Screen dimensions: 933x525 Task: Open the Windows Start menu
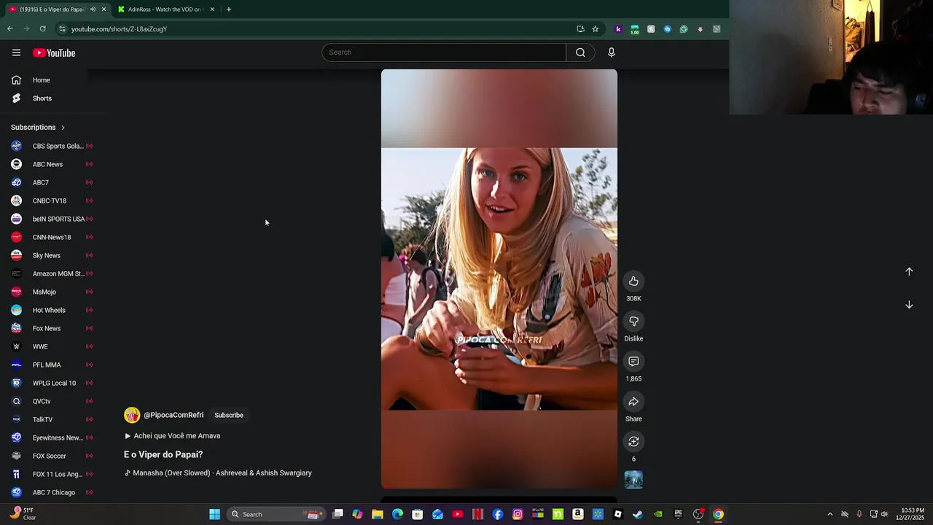pos(215,514)
